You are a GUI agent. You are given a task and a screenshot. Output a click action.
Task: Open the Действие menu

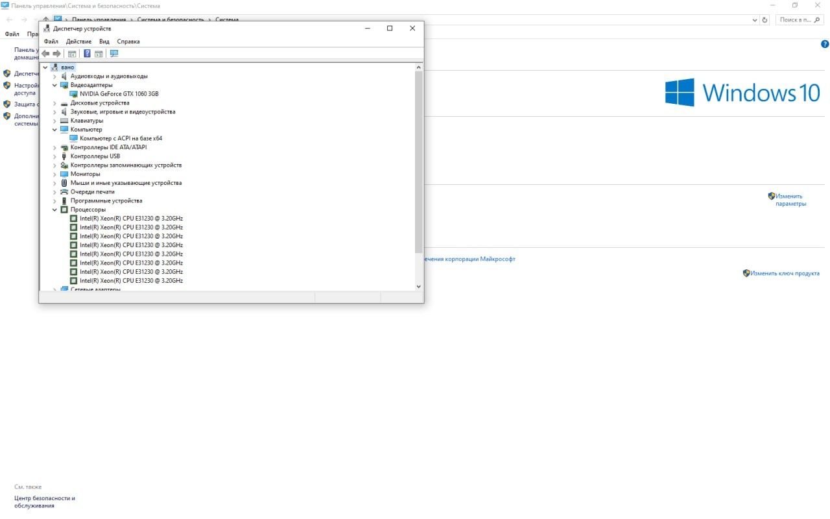coord(78,42)
